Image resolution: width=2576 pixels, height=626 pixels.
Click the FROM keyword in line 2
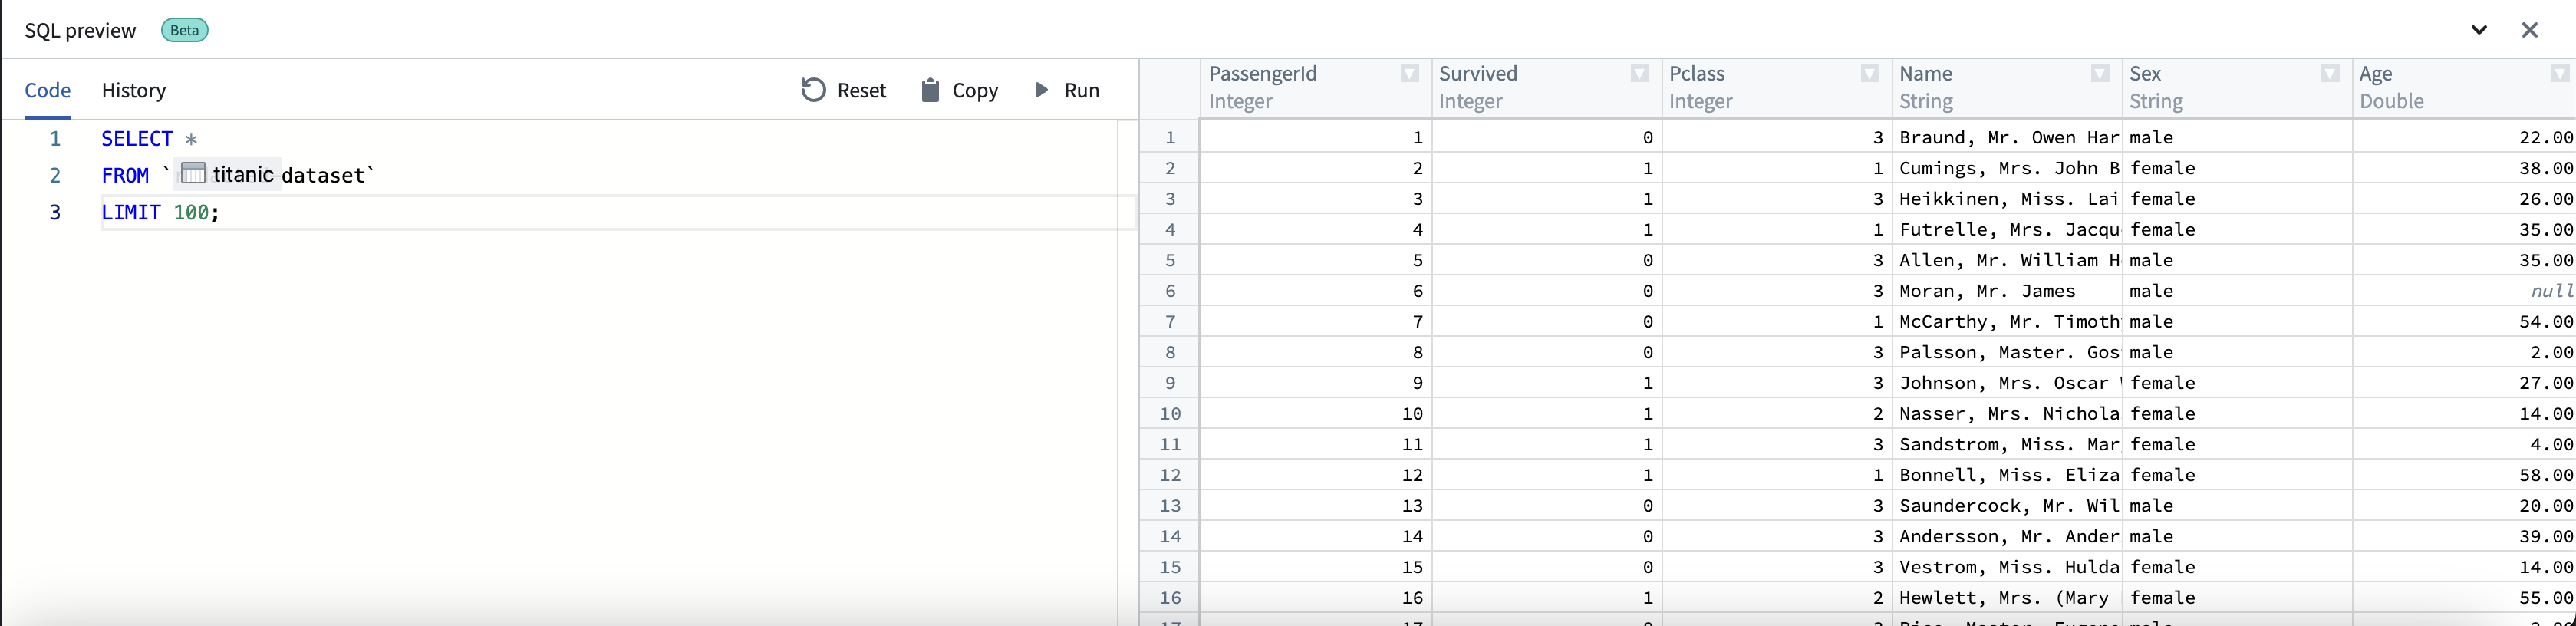click(x=125, y=175)
